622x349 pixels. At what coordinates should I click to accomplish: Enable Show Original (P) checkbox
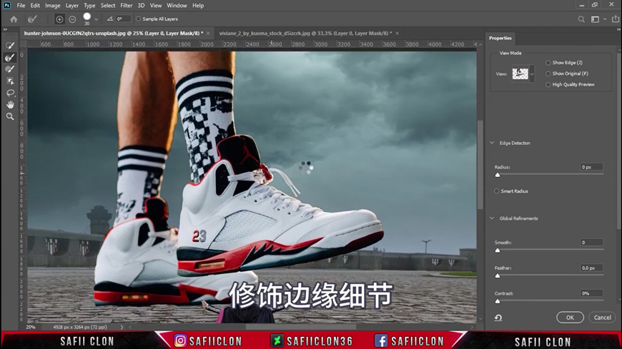click(548, 74)
